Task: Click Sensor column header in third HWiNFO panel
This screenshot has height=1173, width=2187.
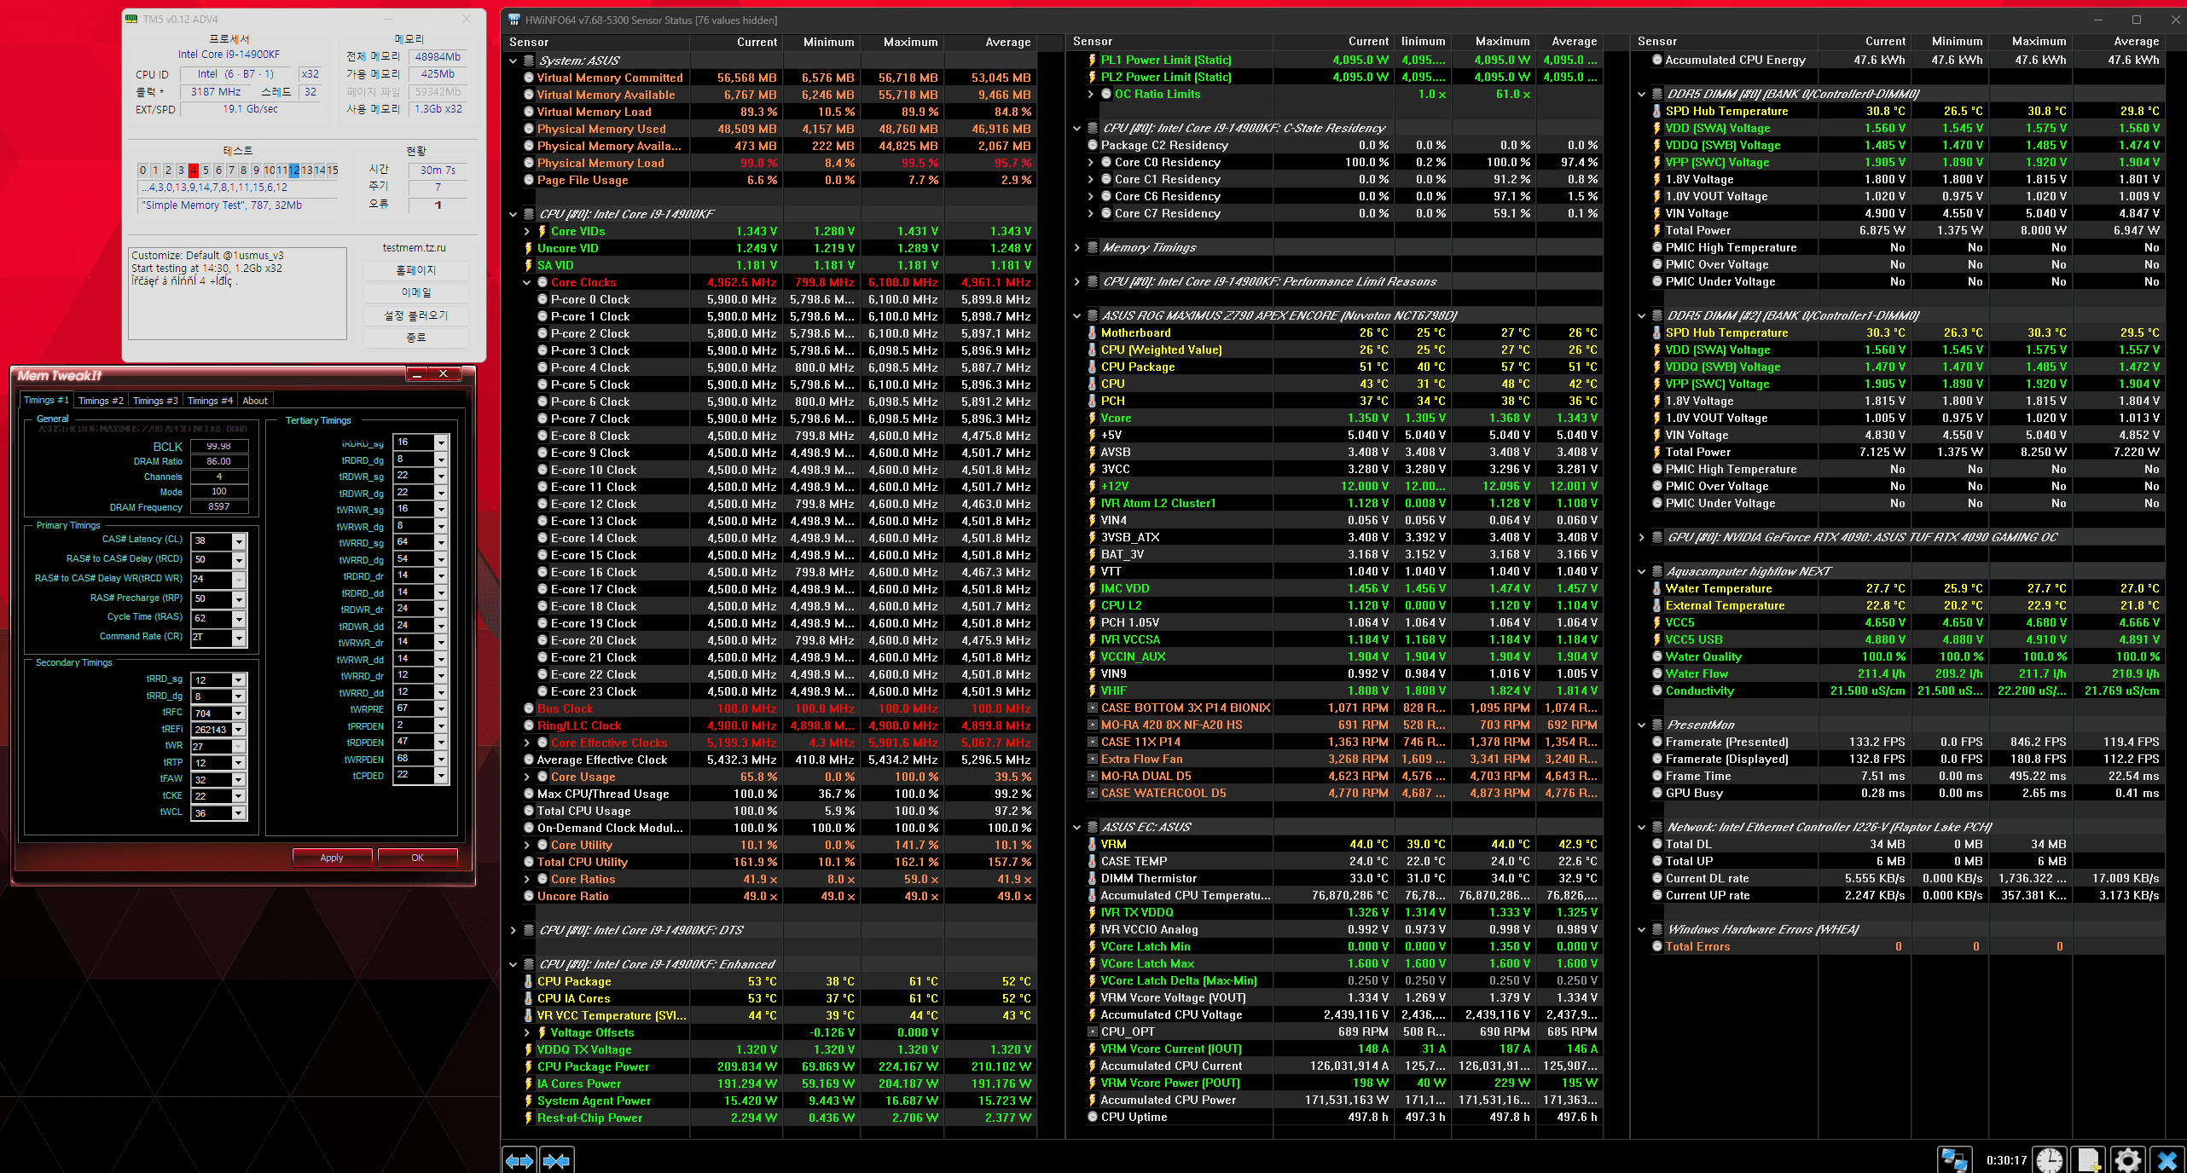Action: (x=1724, y=41)
